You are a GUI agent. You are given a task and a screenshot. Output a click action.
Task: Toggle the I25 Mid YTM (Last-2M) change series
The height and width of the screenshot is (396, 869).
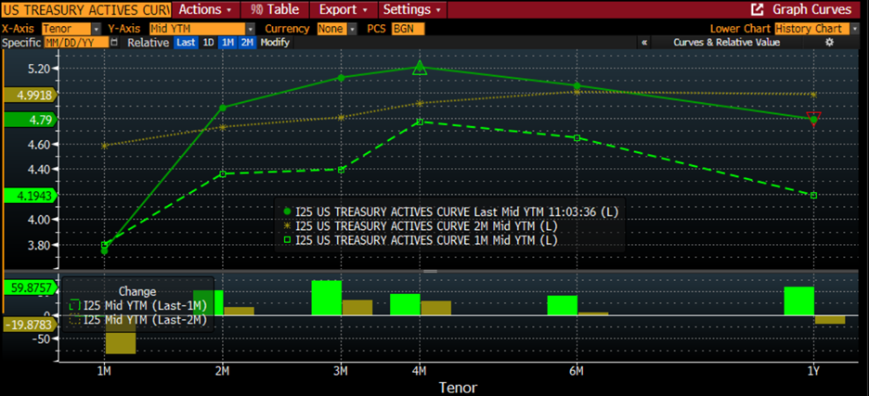136,320
